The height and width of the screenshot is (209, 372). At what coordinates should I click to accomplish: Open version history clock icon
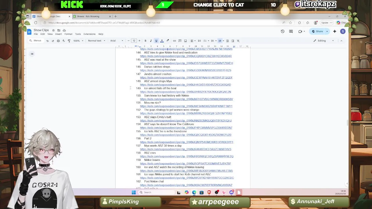click(x=282, y=31)
